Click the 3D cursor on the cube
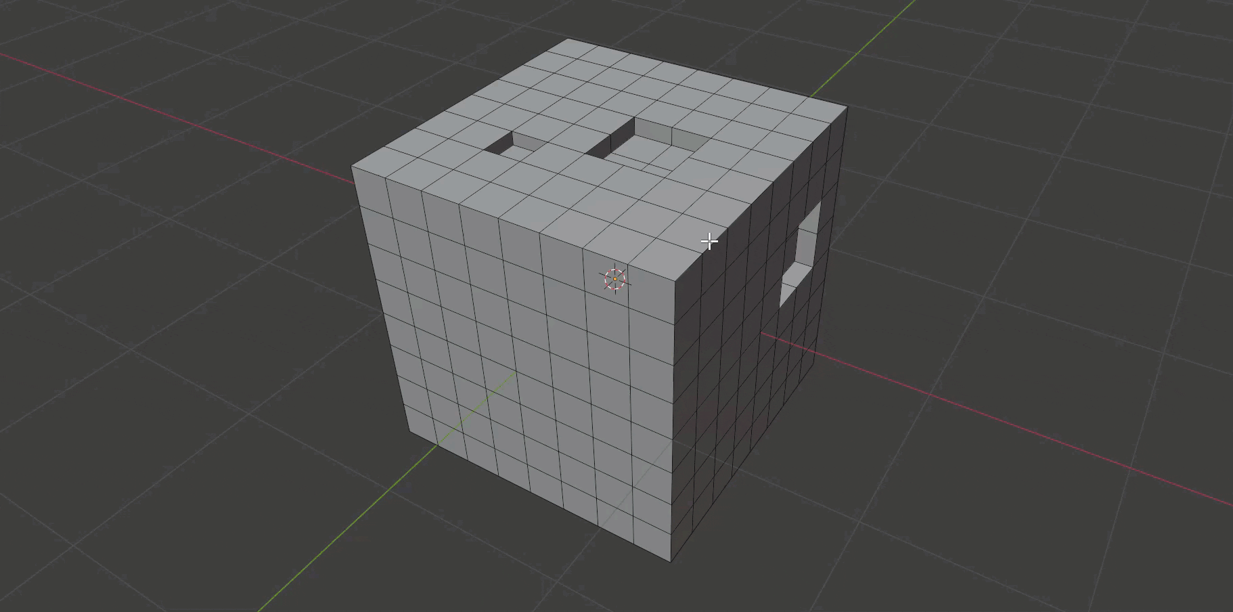 (614, 279)
